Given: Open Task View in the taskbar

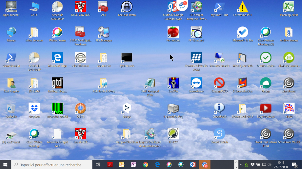Looking at the screenshot, I should point(98,164).
